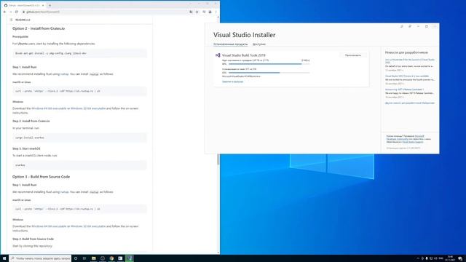Switch to Visual Studio Installer taskbar icon

coord(130,258)
